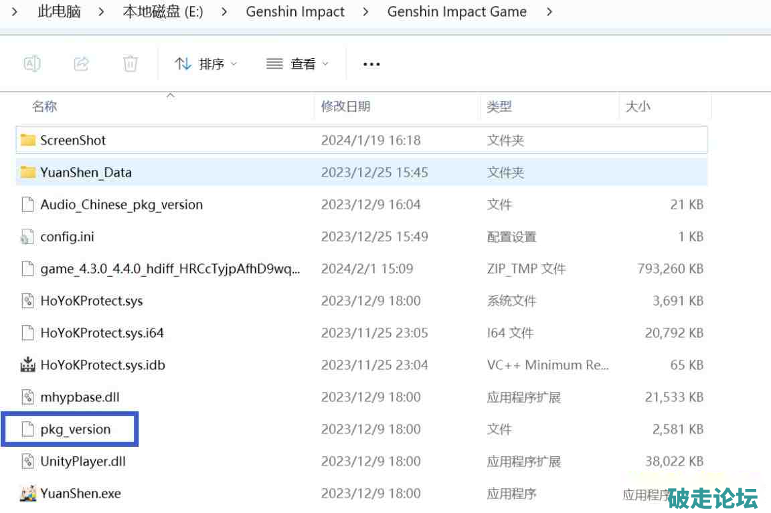Sort by 名称 column header
This screenshot has height=513, width=771.
click(x=45, y=106)
